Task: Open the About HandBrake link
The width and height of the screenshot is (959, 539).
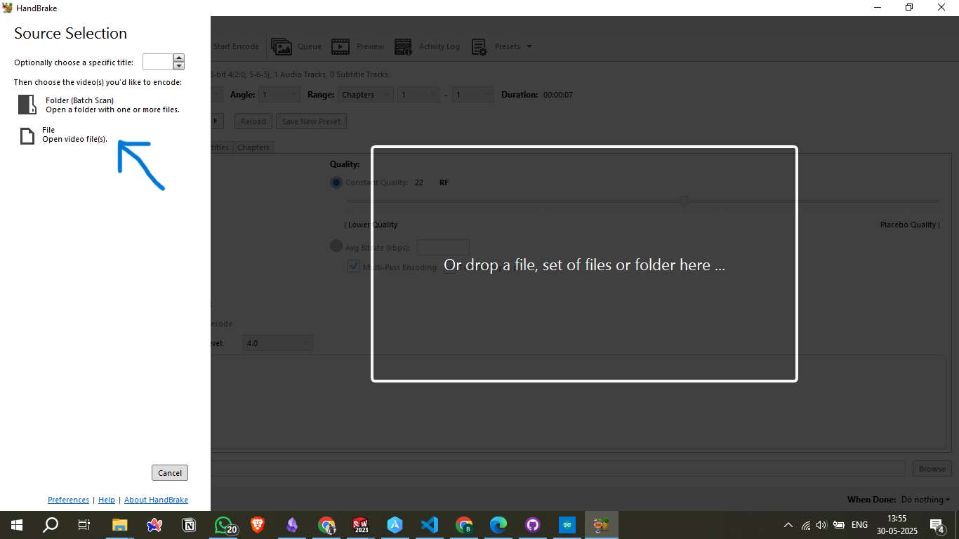Action: (156, 500)
